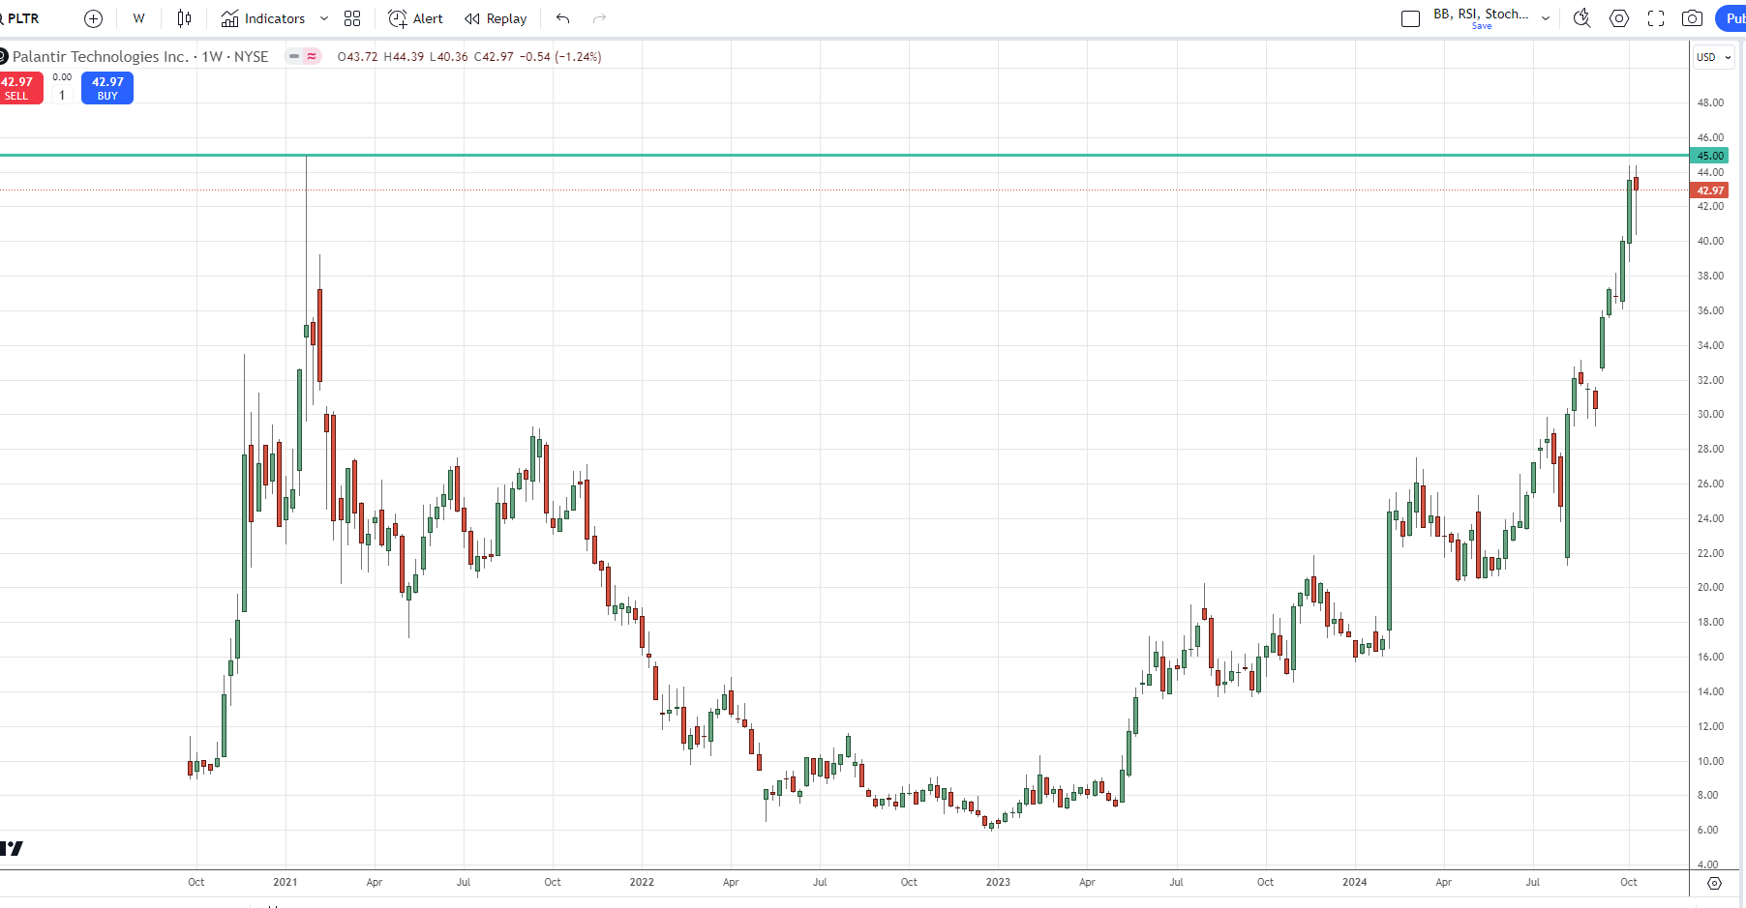Image resolution: width=1746 pixels, height=908 pixels.
Task: Expand the Indicators favorites dropdown arrow
Action: coord(324,18)
